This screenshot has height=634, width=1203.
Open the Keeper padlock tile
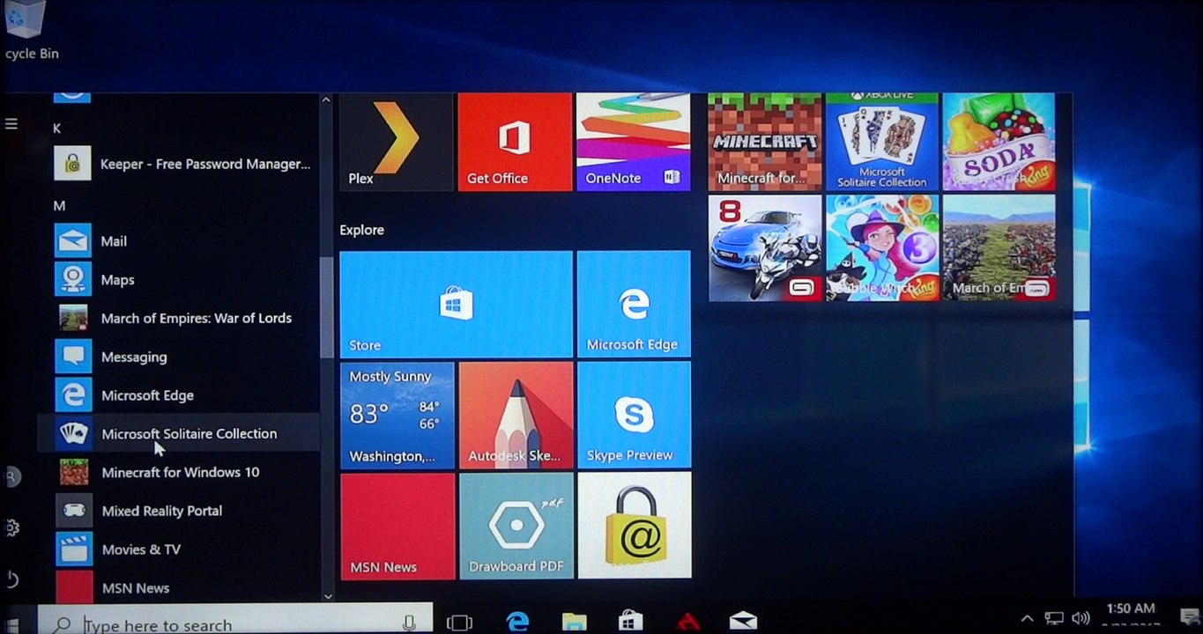click(x=635, y=526)
